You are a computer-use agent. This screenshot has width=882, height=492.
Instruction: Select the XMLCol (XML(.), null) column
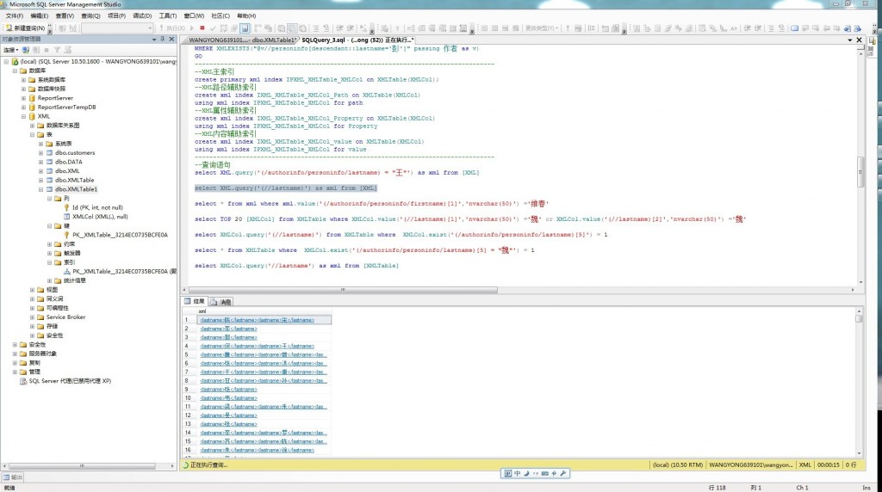coord(100,216)
